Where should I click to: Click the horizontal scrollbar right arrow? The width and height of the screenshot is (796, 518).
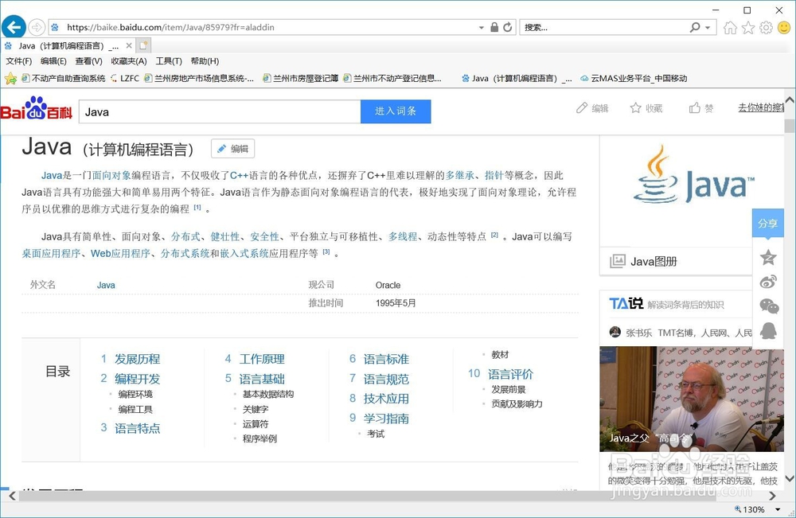click(x=772, y=496)
